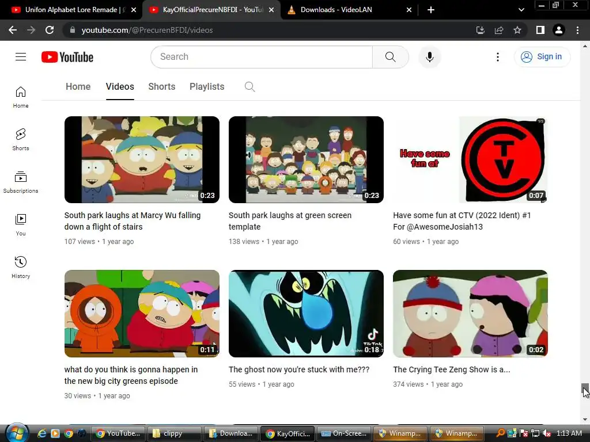
Task: Open Subscriptions in the left sidebar
Action: click(x=21, y=182)
